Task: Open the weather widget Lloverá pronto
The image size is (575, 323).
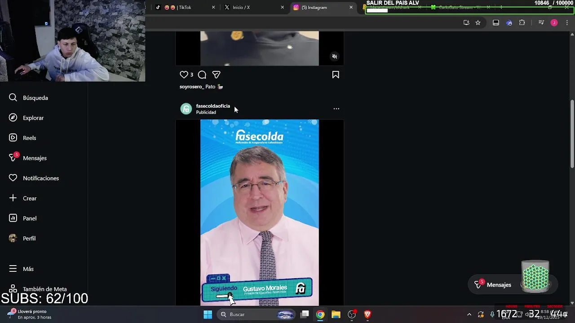Action: tap(29, 314)
